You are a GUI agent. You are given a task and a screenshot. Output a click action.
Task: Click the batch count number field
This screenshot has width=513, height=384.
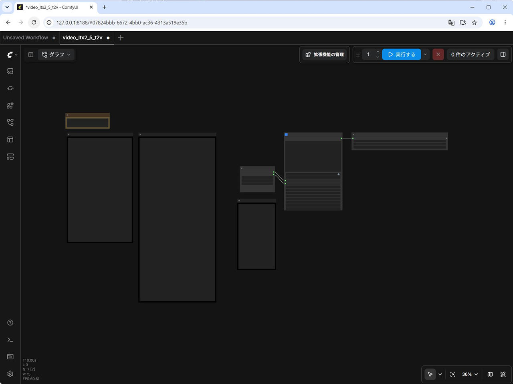point(369,54)
